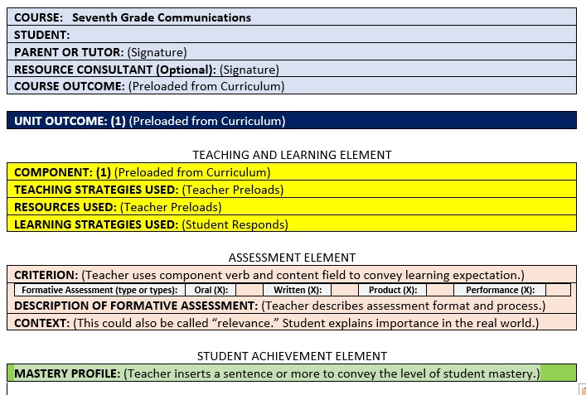The image size is (586, 395).
Task: Select the TEACHING AND LEARNING ELEMENT heading
Action: pyautogui.click(x=292, y=155)
